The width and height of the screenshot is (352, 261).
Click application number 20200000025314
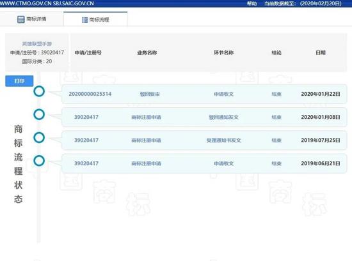pos(90,94)
